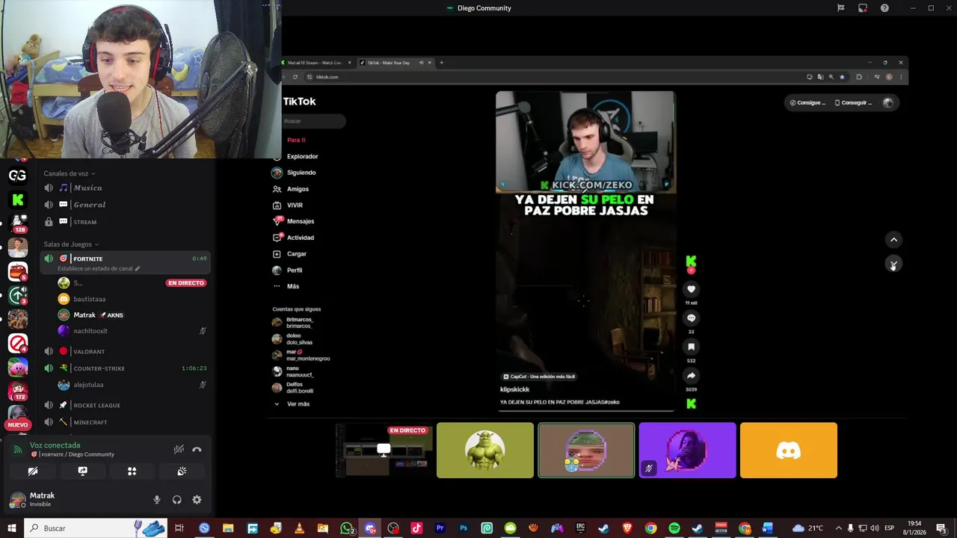Deafen with the headphones icon
Viewport: 957px width, 538px height.
[x=177, y=500]
